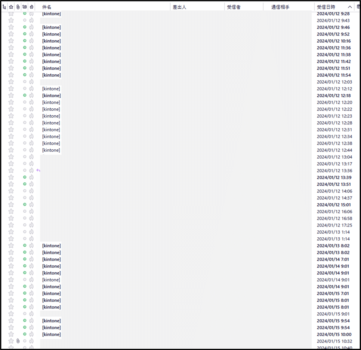361x350 pixels.
Task: Sort by the read status glasses header icon
Action: pos(25,7)
